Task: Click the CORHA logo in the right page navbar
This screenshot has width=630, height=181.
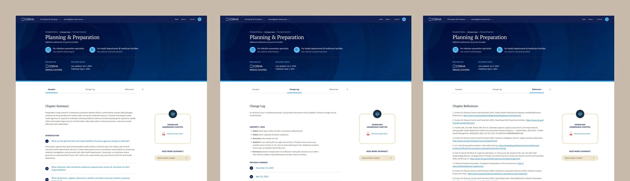Action: [435, 19]
